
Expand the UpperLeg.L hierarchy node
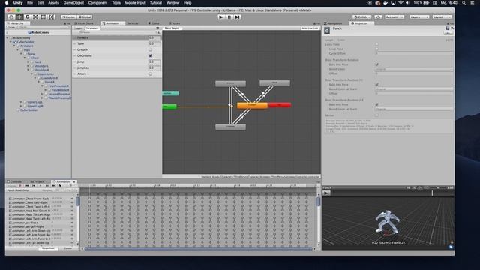(x=22, y=102)
